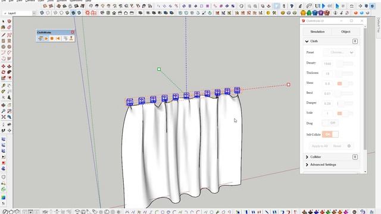Close the ClothWorks floating toolbar
This screenshot has width=381, height=214.
[x=73, y=32]
